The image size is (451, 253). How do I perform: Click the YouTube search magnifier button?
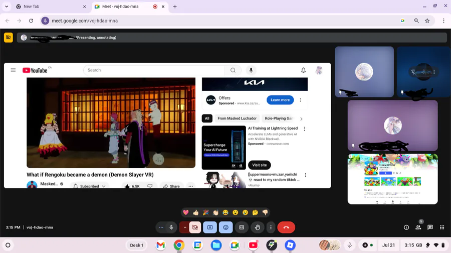(x=233, y=70)
